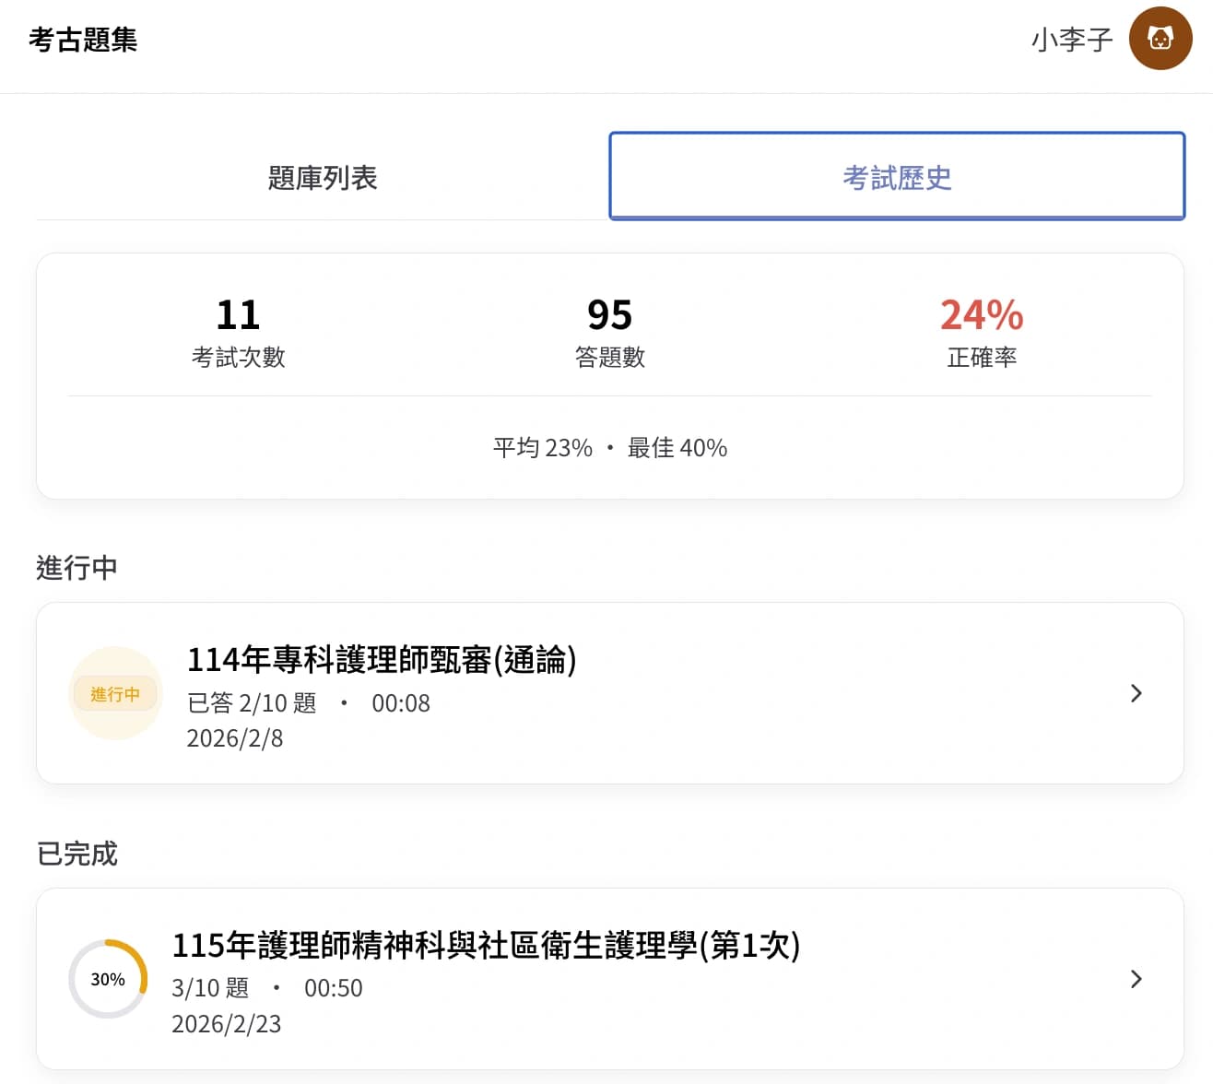Click the yellow 進行中 status badge
The height and width of the screenshot is (1084, 1213).
(115, 694)
